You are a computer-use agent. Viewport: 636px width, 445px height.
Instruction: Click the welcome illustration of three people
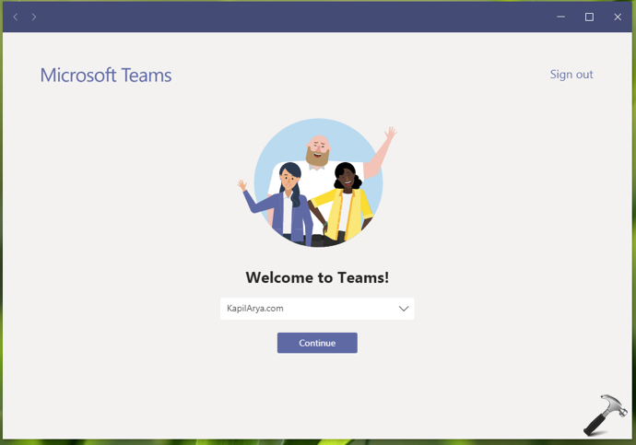coord(318,182)
